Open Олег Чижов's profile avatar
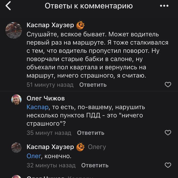Viewport: 178px width, 178px height. [x=17, y=100]
